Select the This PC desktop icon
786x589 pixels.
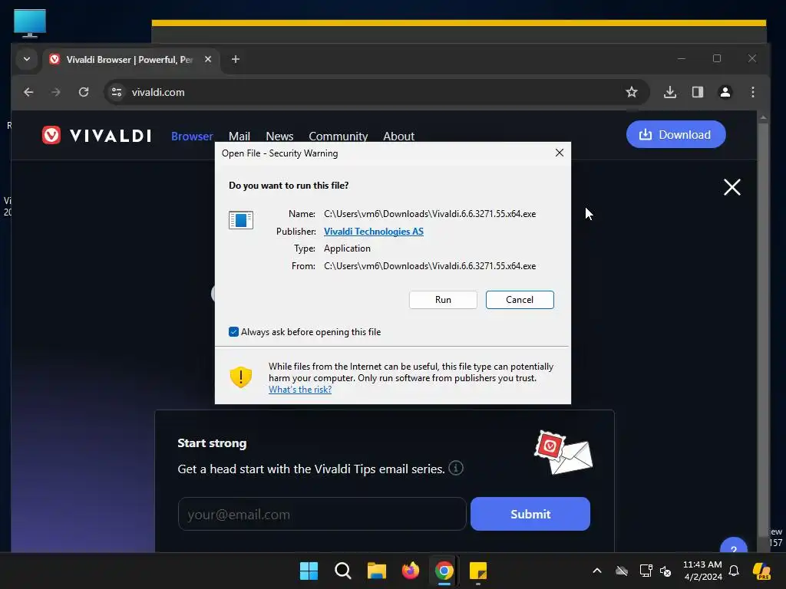pyautogui.click(x=30, y=23)
